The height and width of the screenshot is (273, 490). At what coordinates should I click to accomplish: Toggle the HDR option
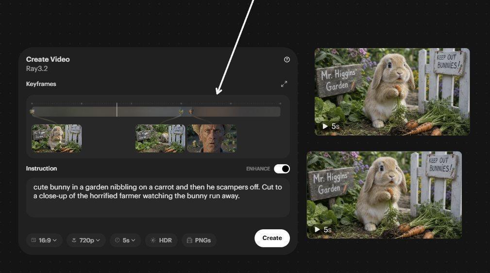point(161,240)
